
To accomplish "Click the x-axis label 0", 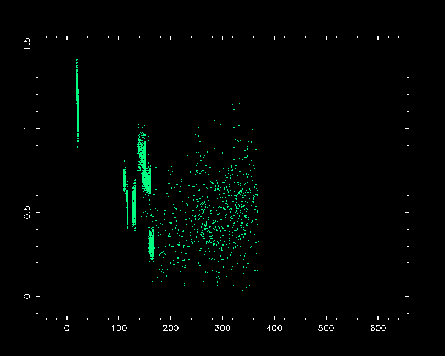I will (x=67, y=328).
